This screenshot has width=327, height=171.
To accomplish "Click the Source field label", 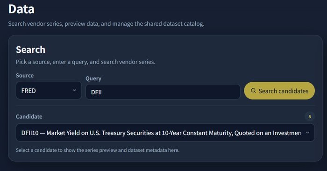I will coord(25,75).
